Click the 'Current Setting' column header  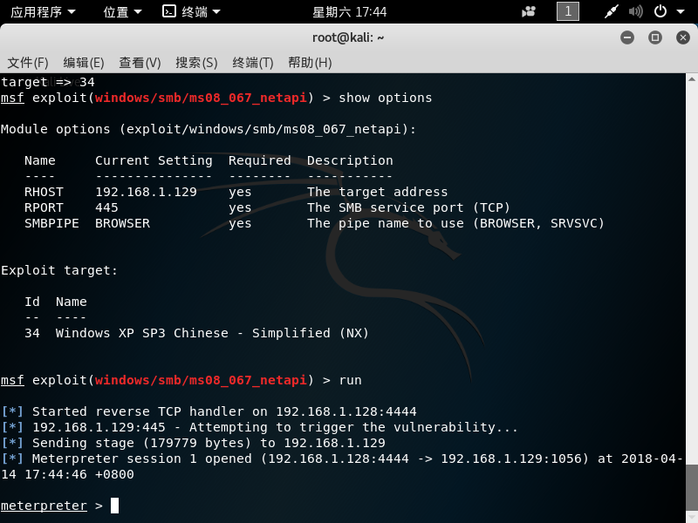154,160
